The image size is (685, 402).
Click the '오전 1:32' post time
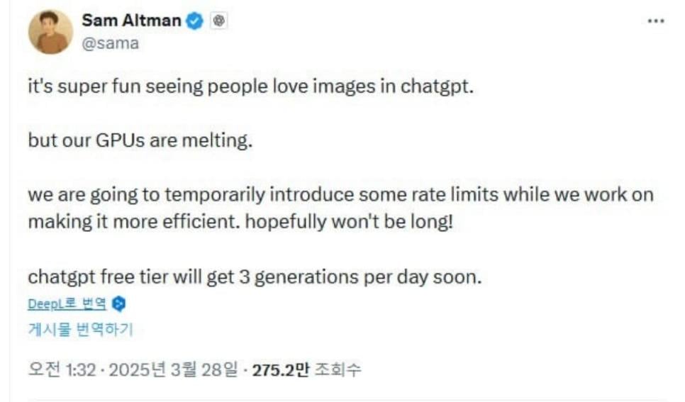pos(61,369)
